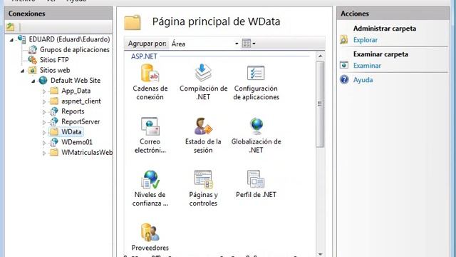Select WData folder in tree

pyautogui.click(x=71, y=131)
